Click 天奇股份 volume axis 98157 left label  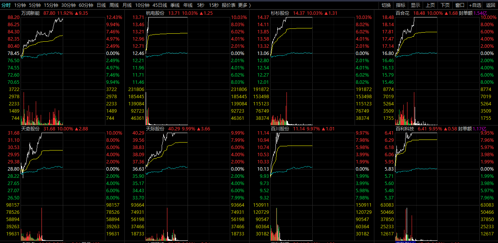(x=13, y=205)
